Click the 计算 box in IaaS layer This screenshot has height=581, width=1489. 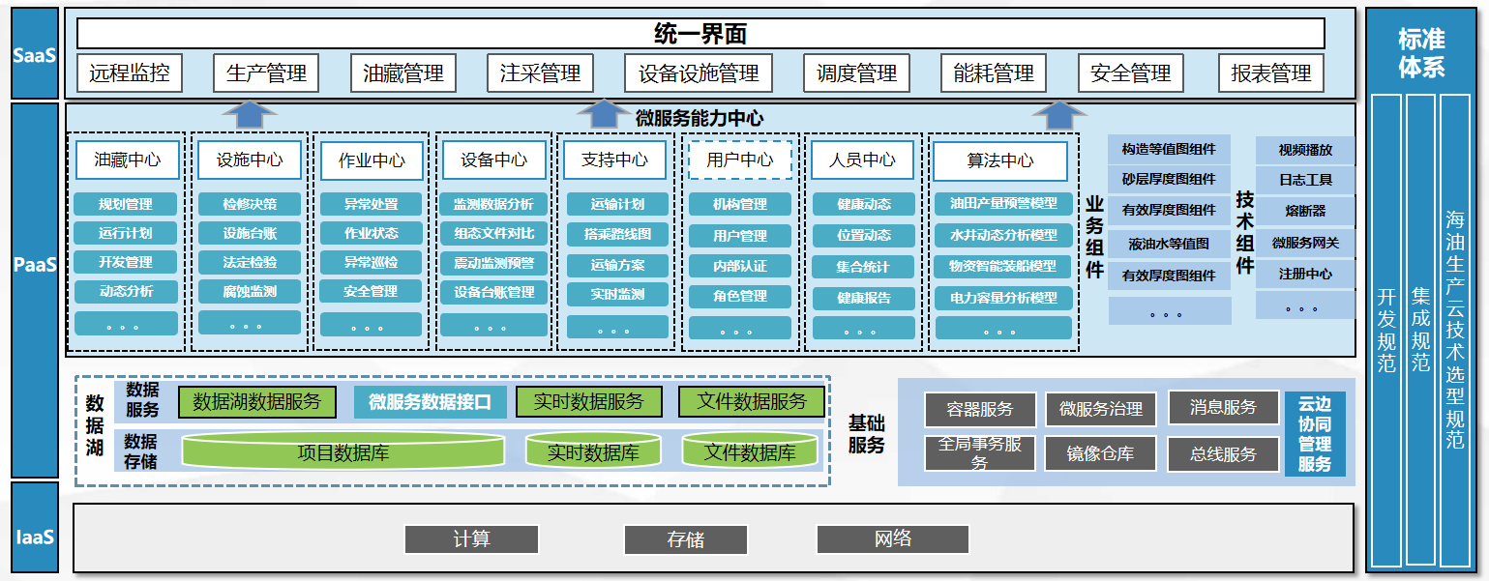click(x=471, y=539)
